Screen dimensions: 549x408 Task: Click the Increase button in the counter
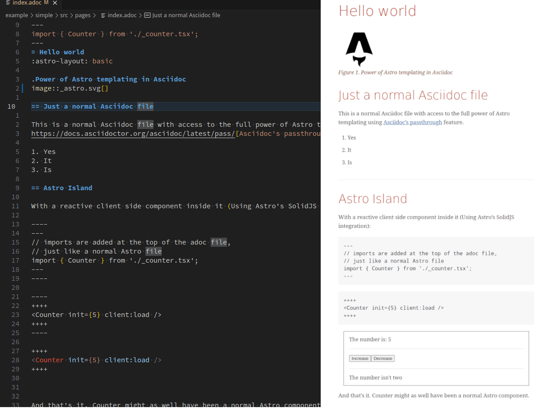pyautogui.click(x=360, y=359)
